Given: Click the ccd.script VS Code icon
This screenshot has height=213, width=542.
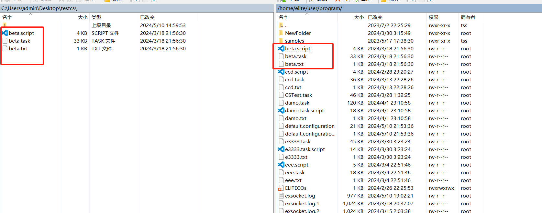Looking at the screenshot, I should coord(281,72).
